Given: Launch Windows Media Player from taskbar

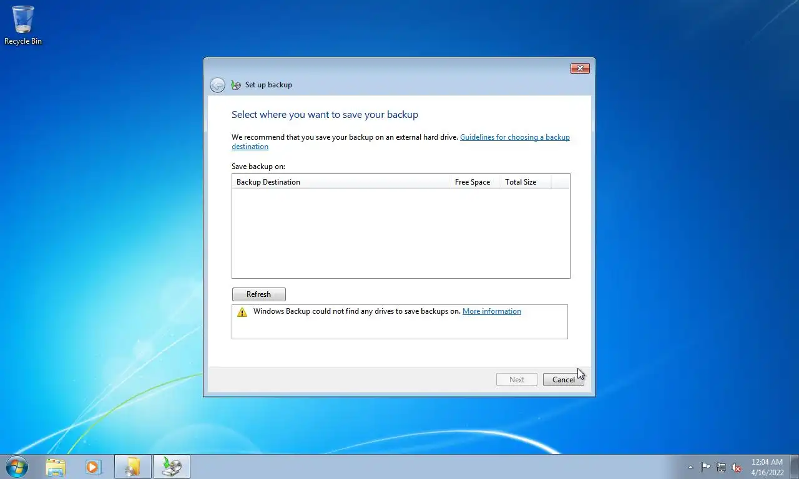Looking at the screenshot, I should click(x=94, y=467).
